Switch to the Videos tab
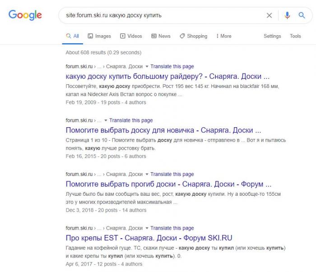Viewport: 316px width, 272px height. click(131, 36)
